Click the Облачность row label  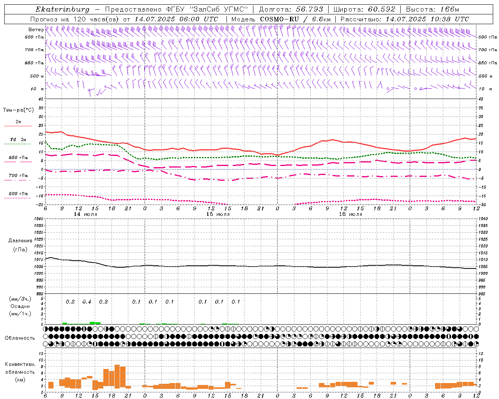click(20, 338)
